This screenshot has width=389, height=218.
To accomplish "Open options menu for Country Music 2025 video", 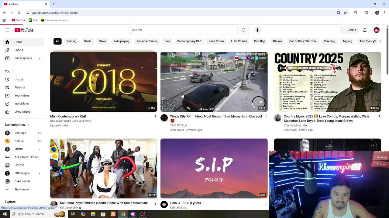I will point(379,117).
